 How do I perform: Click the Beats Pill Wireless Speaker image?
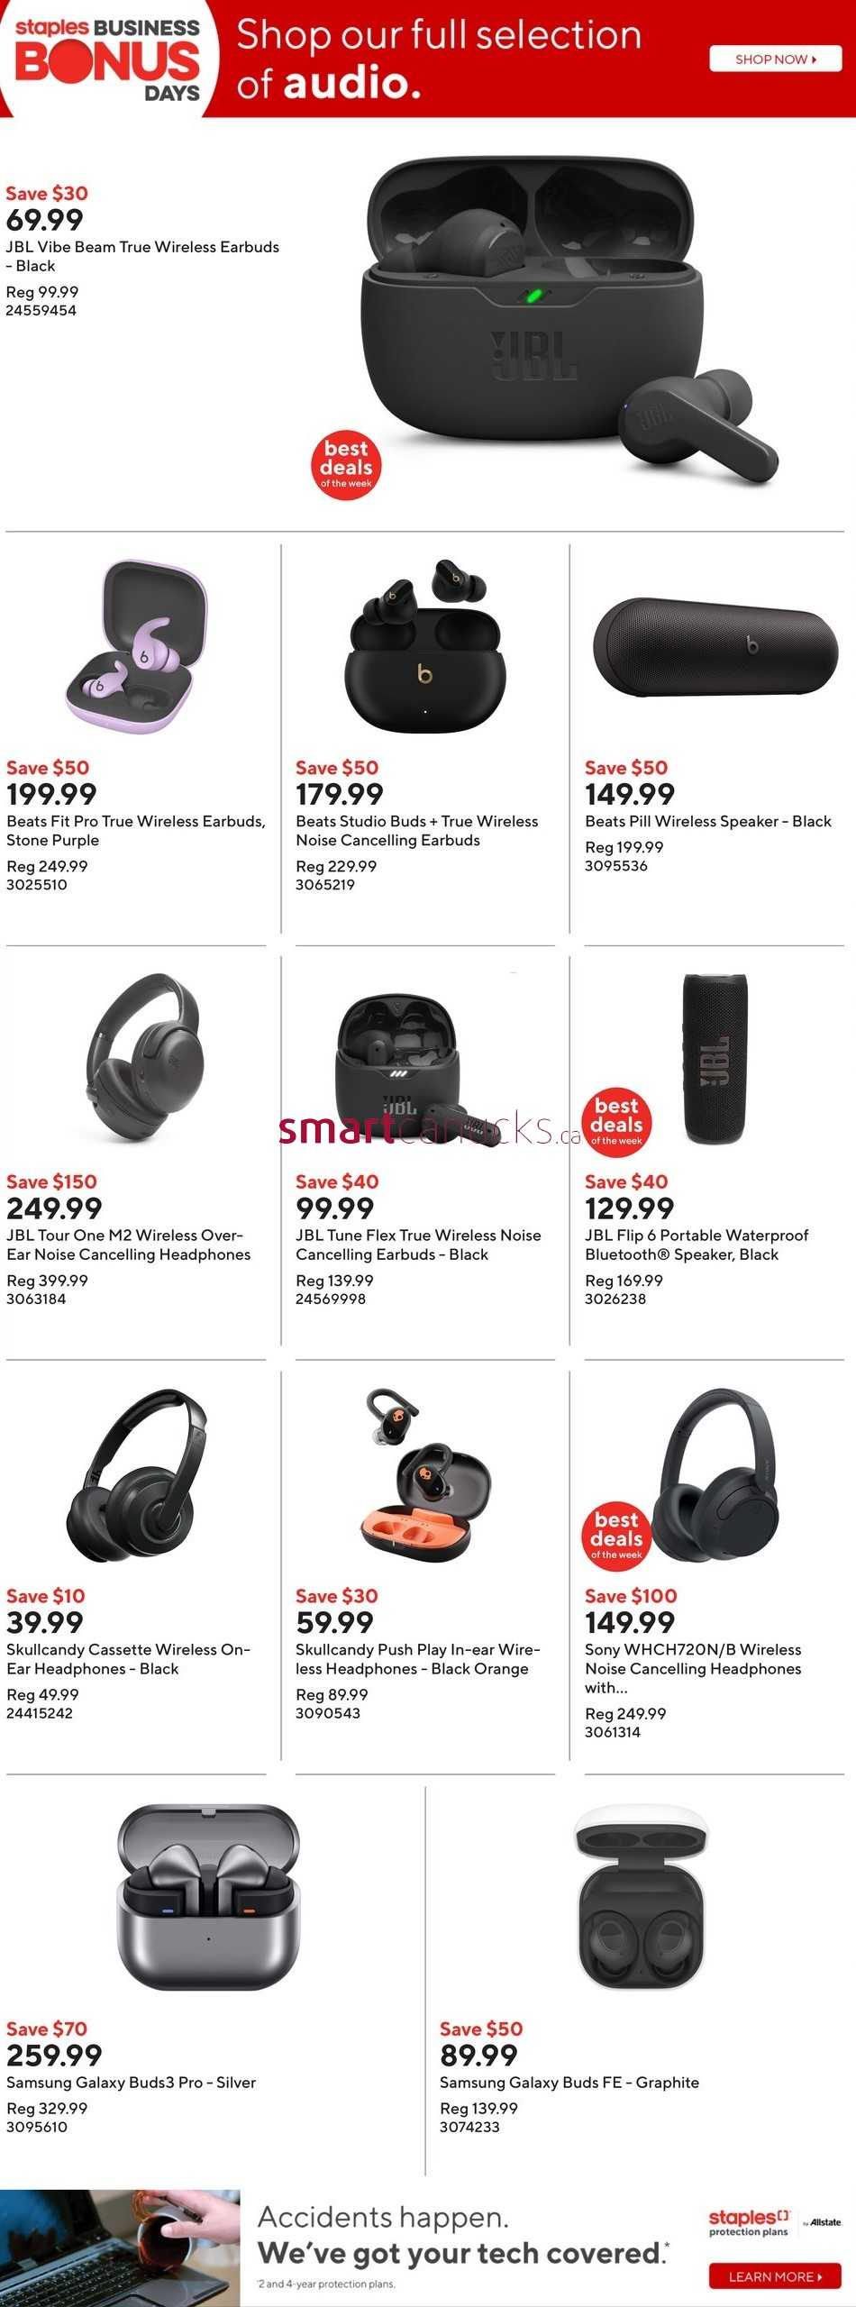pyautogui.click(x=715, y=647)
